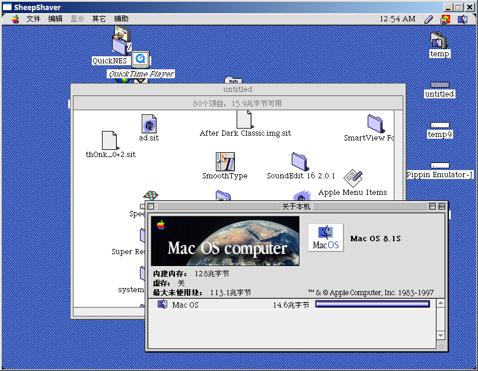The image size is (478, 371).
Task: Click the rainbow Apple logo on banner
Action: (x=161, y=225)
